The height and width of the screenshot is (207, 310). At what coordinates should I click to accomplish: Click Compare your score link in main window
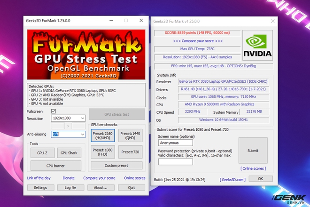click(x=99, y=178)
